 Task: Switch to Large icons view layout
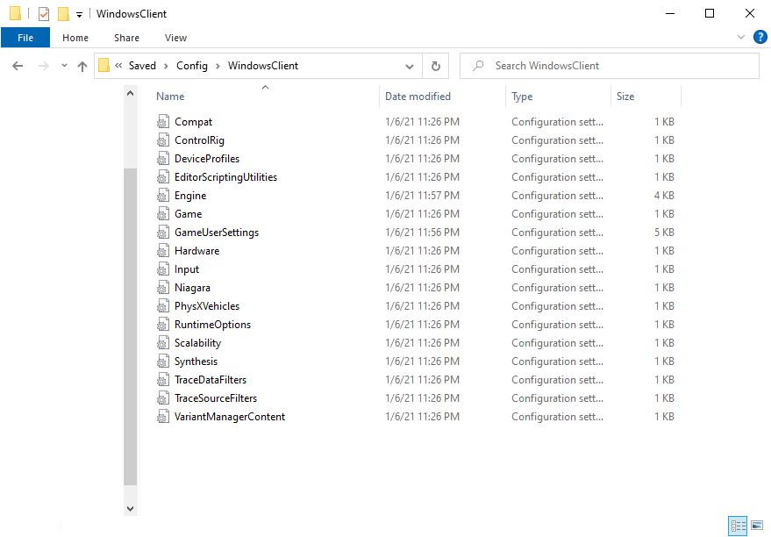(757, 526)
